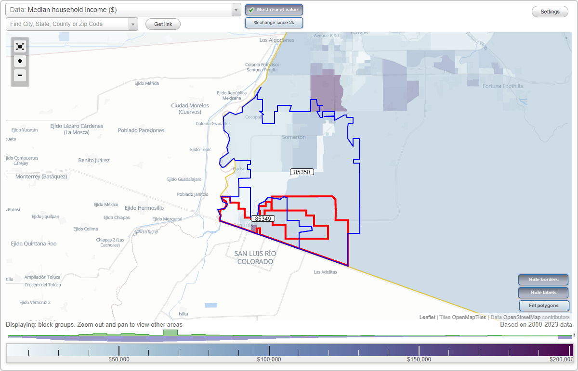Select the Most recent value option
The height and width of the screenshot is (371, 578).
point(274,10)
